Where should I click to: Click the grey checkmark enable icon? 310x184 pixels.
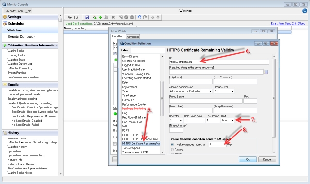pos(126,17)
